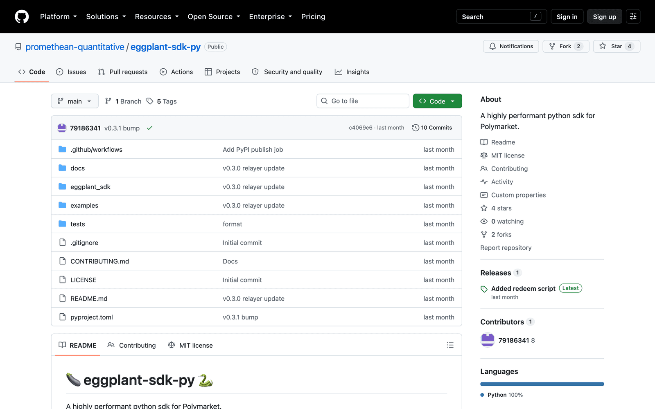The width and height of the screenshot is (655, 409).
Task: Open commit hash c4069e6
Action: pyautogui.click(x=361, y=128)
